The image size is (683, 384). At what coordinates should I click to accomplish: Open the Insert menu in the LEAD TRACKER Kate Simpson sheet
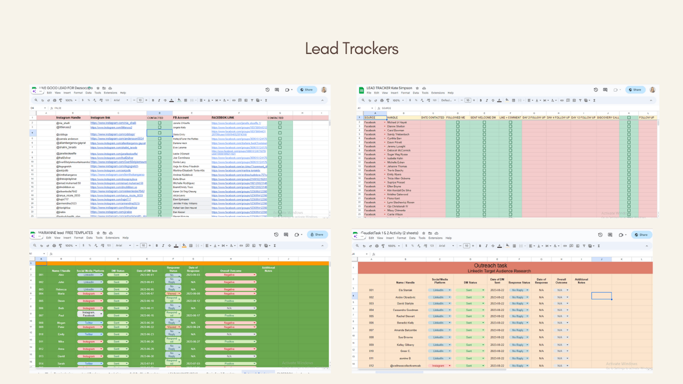tap(394, 92)
